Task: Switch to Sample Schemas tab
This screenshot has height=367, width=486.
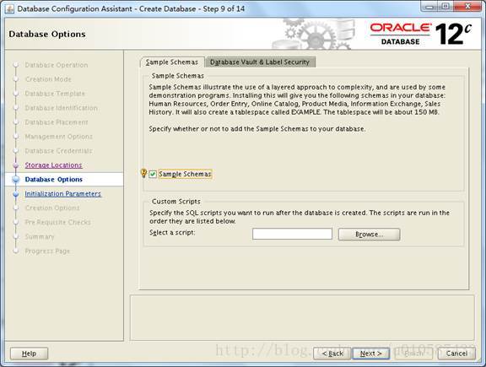Action: [x=172, y=62]
